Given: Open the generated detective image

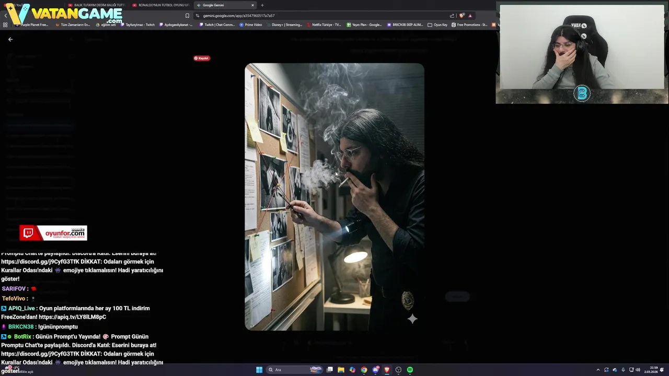Looking at the screenshot, I should click(334, 197).
